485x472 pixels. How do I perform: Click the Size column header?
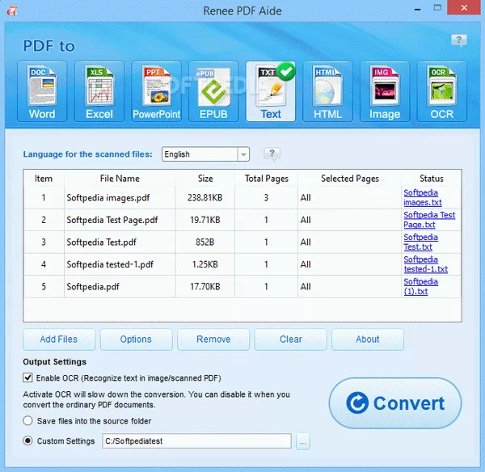[x=205, y=179]
